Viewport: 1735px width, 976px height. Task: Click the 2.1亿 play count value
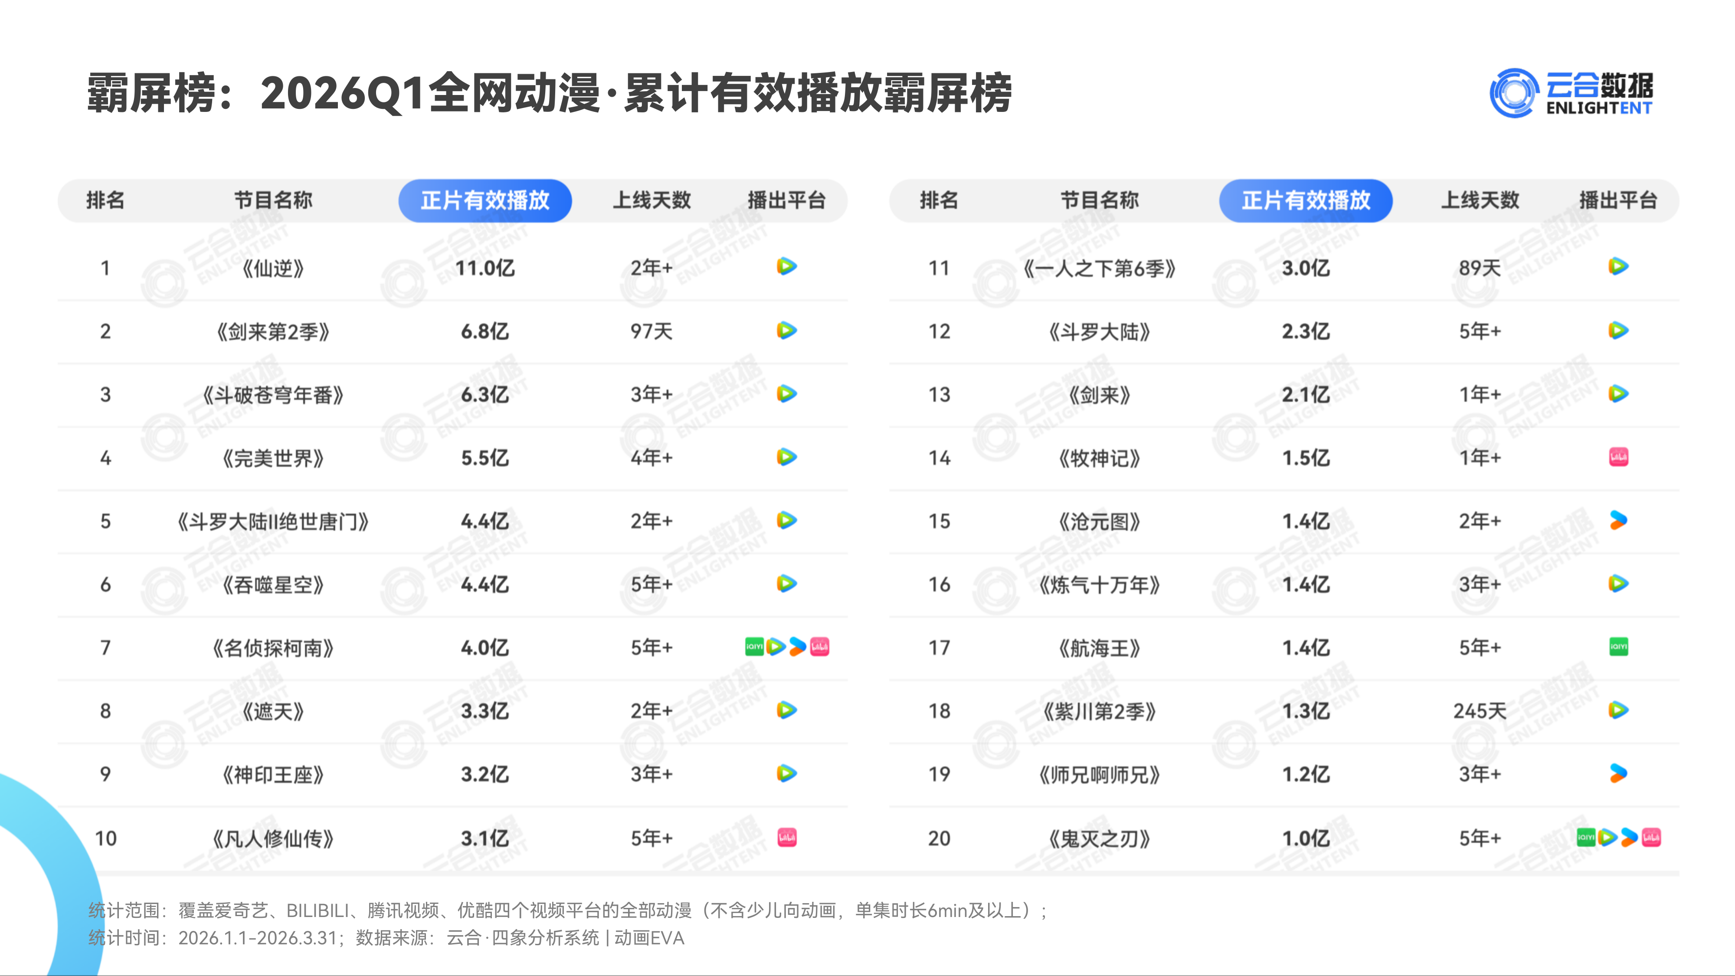pos(1306,395)
